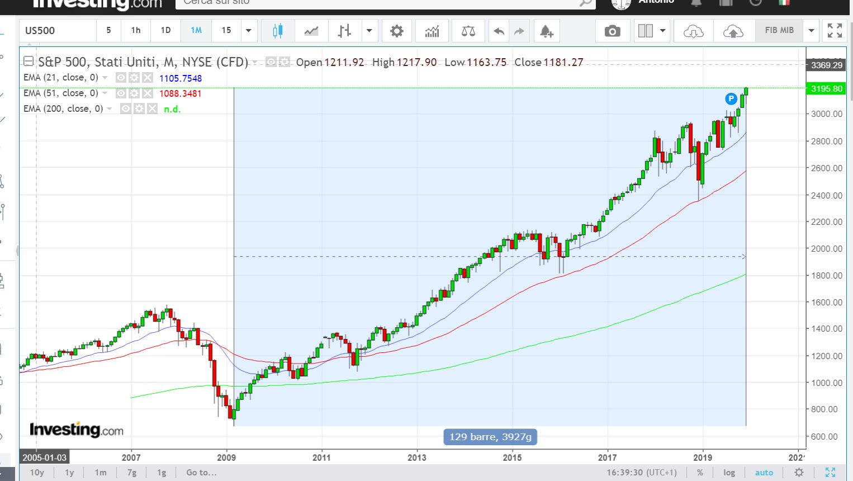
Task: Open S&P 500 series settings gear
Action: pos(284,62)
